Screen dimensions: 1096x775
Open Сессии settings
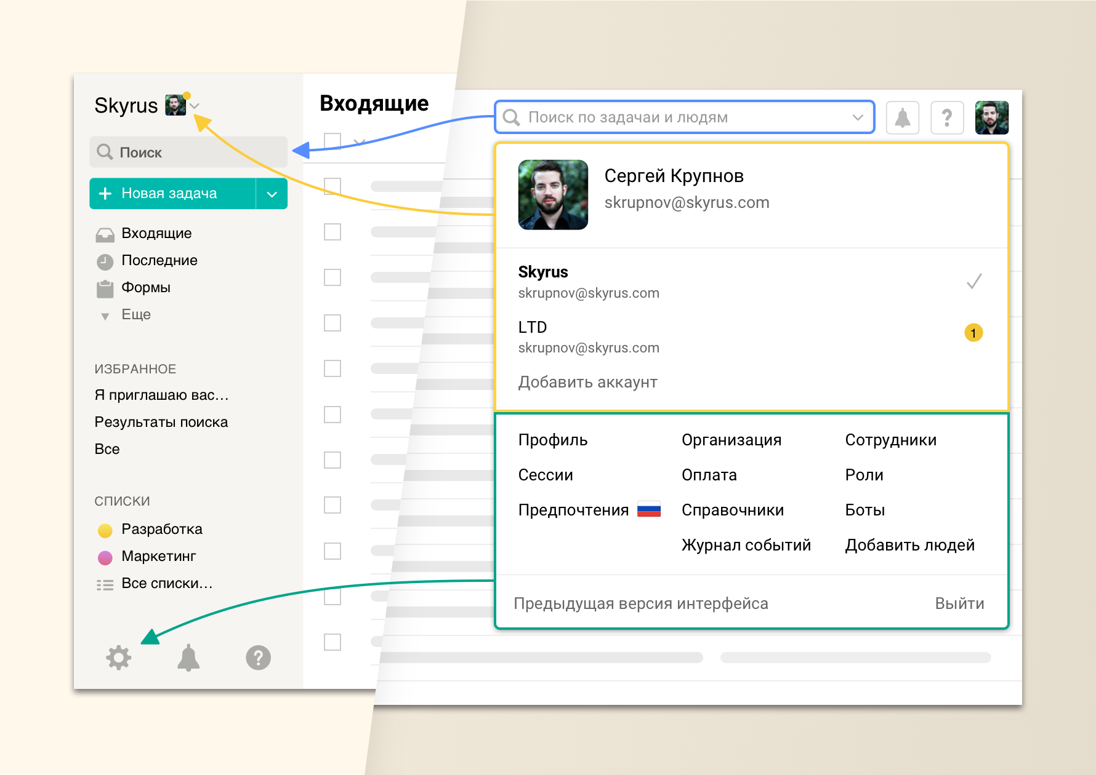pyautogui.click(x=546, y=475)
